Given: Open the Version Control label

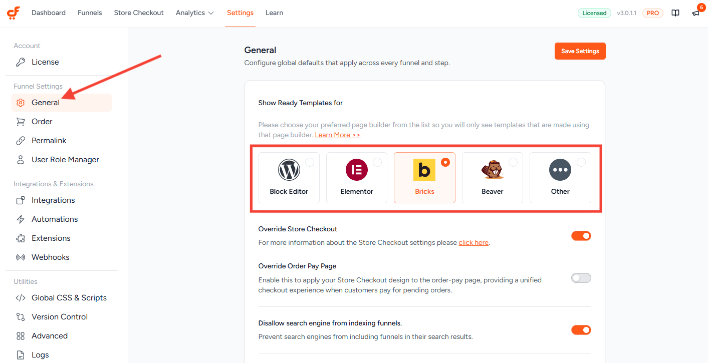Looking at the screenshot, I should (x=60, y=317).
